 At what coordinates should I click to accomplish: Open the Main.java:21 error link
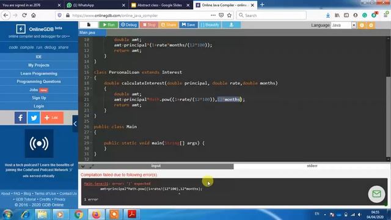tap(96, 183)
